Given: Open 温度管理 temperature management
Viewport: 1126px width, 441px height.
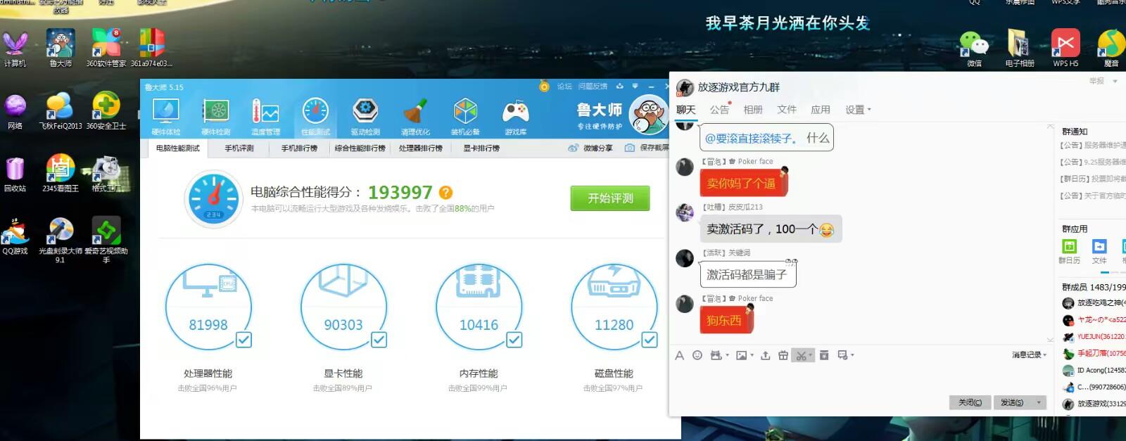Looking at the screenshot, I should pos(265,116).
